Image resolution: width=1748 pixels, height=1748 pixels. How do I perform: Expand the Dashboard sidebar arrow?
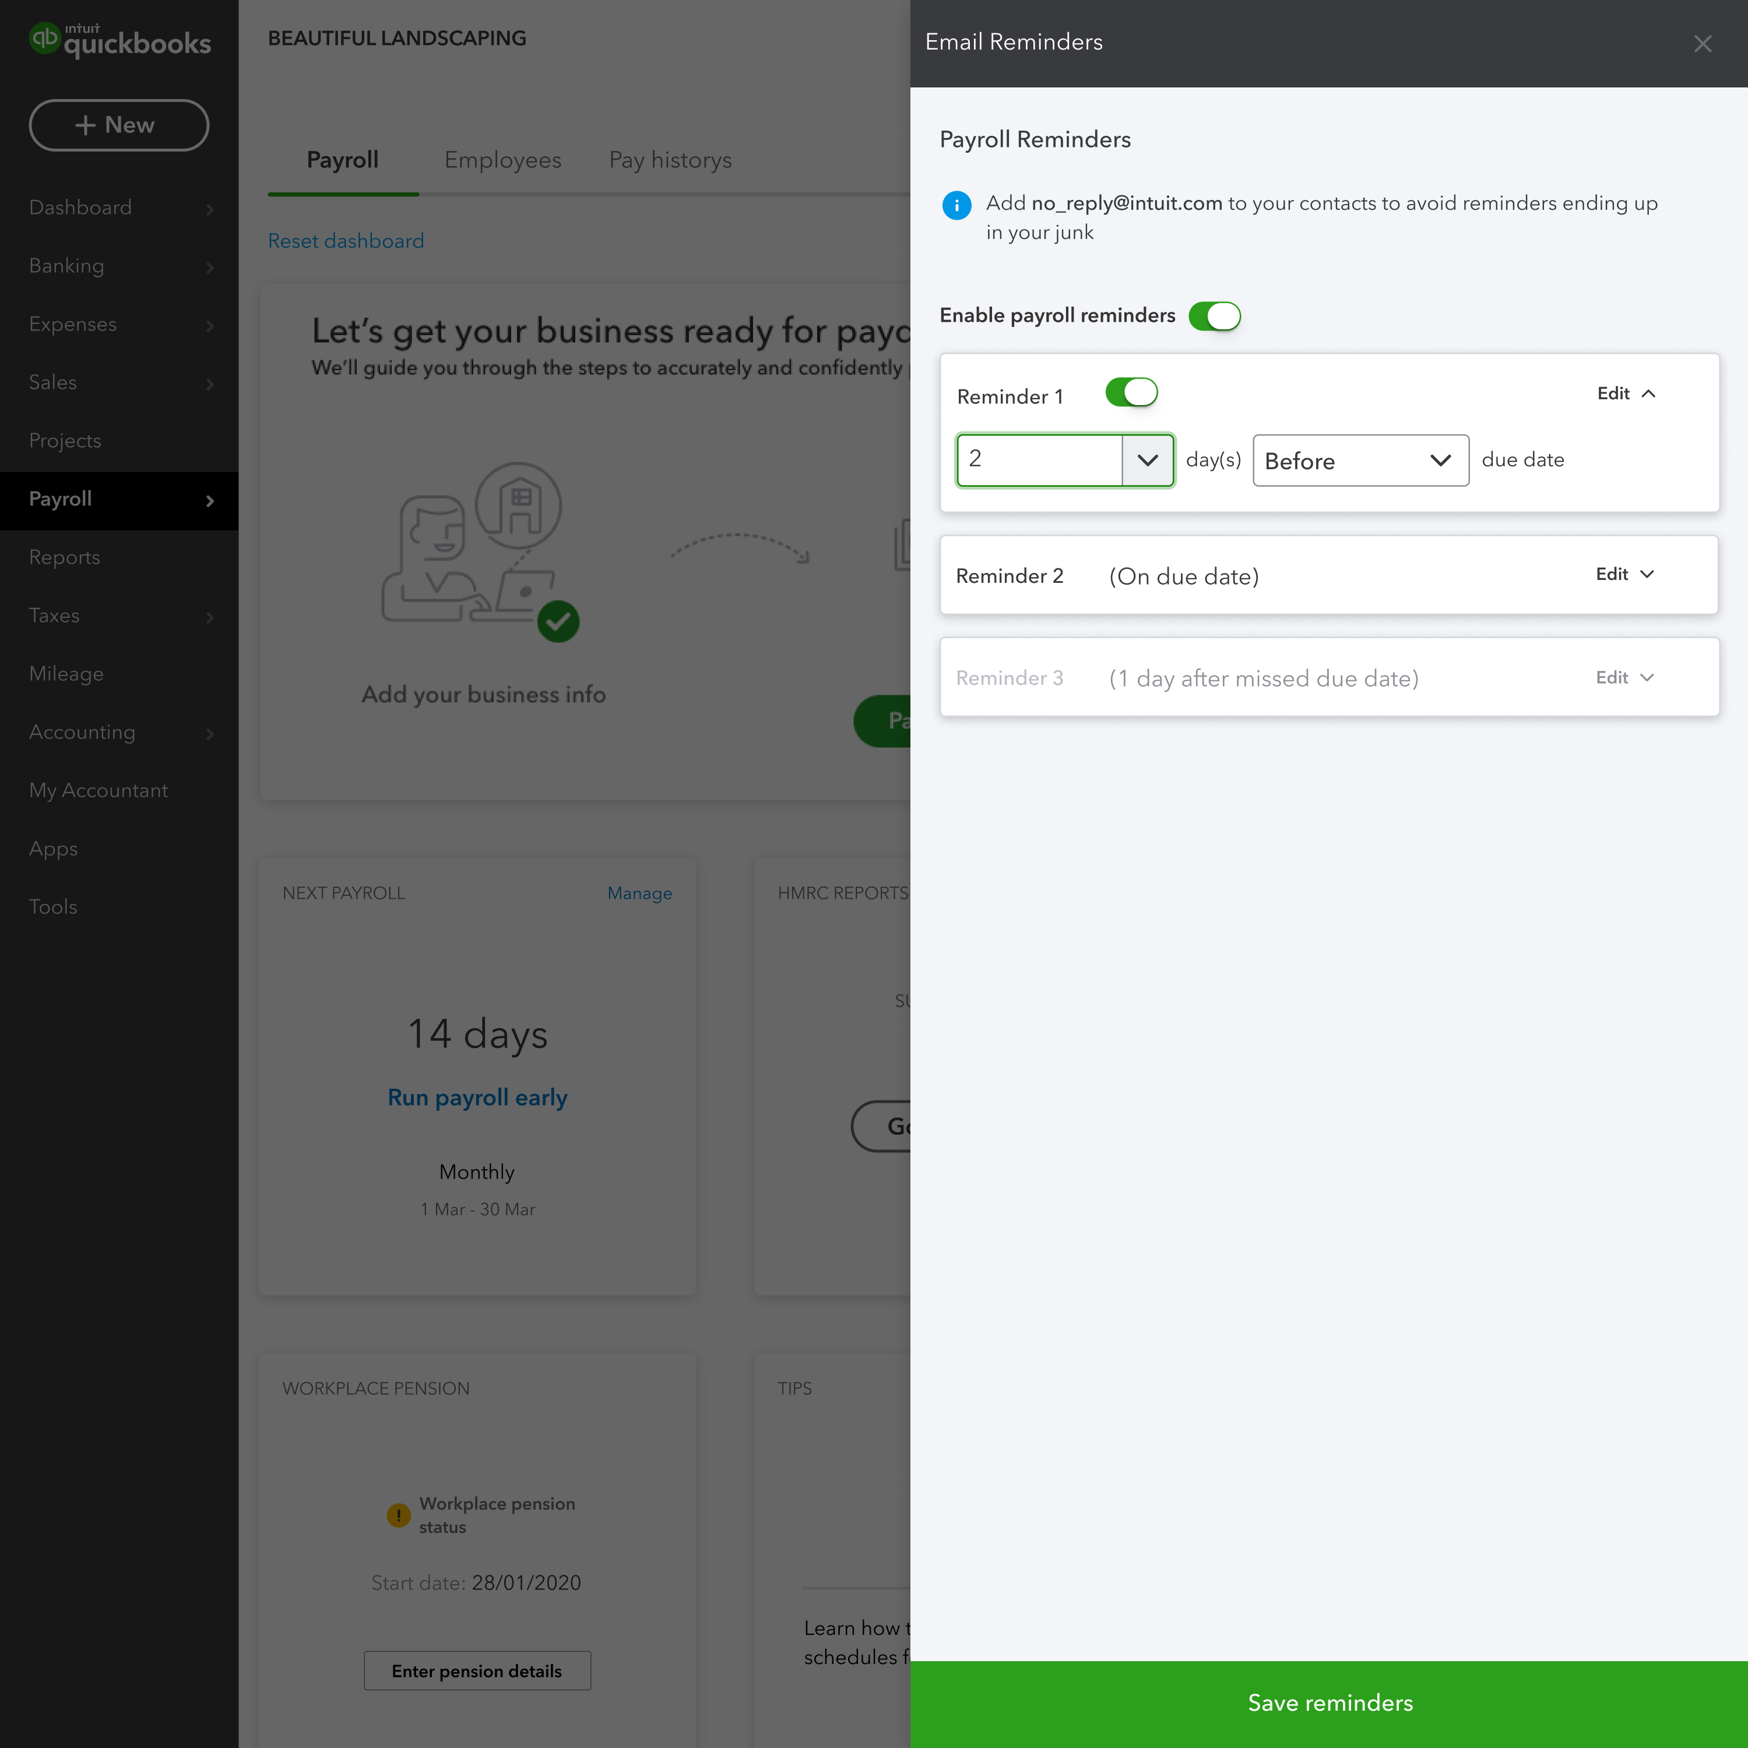[210, 209]
